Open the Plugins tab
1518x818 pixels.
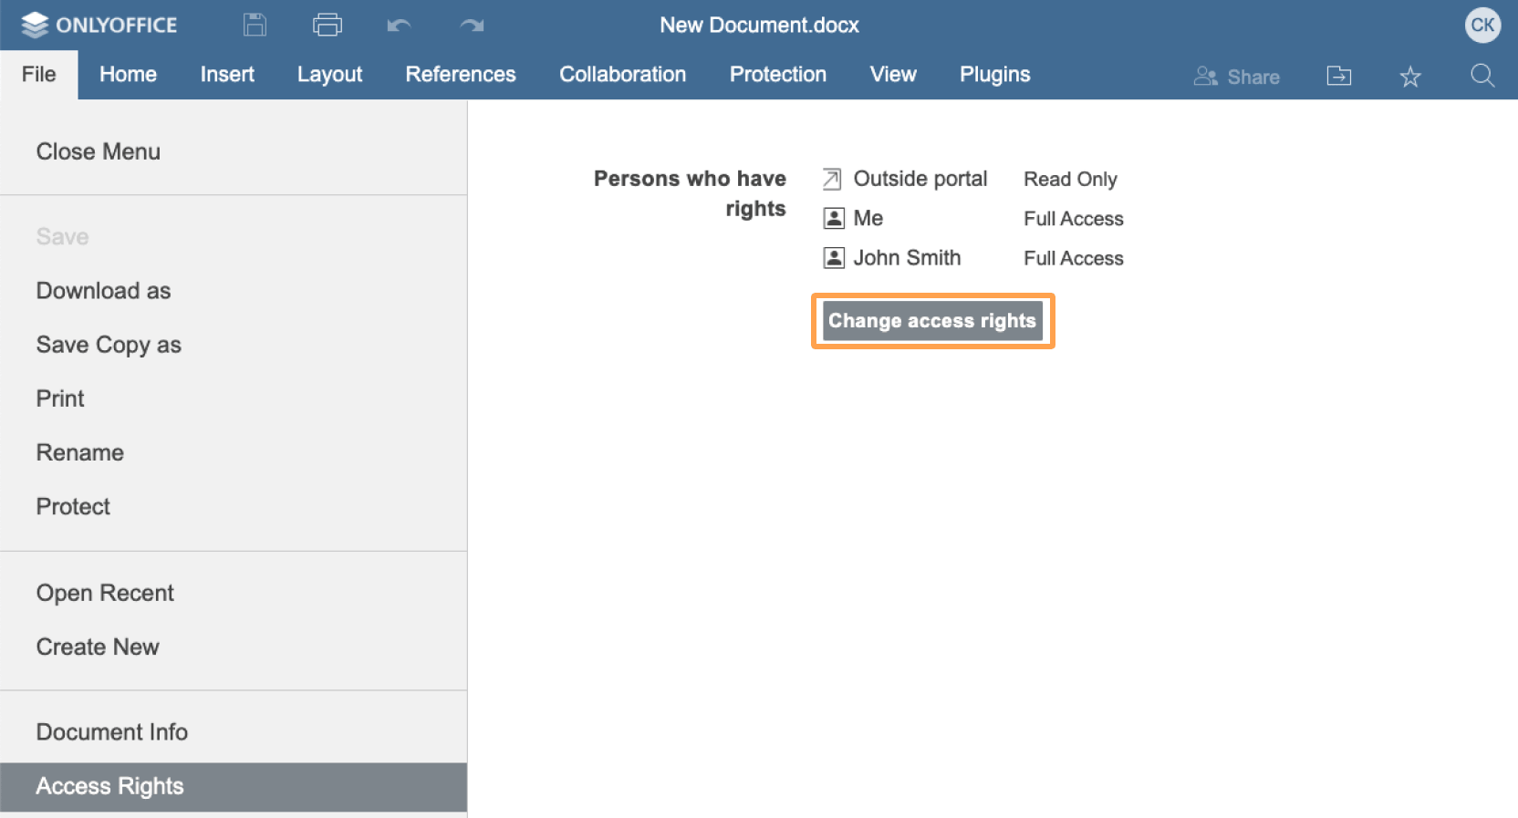[994, 75]
